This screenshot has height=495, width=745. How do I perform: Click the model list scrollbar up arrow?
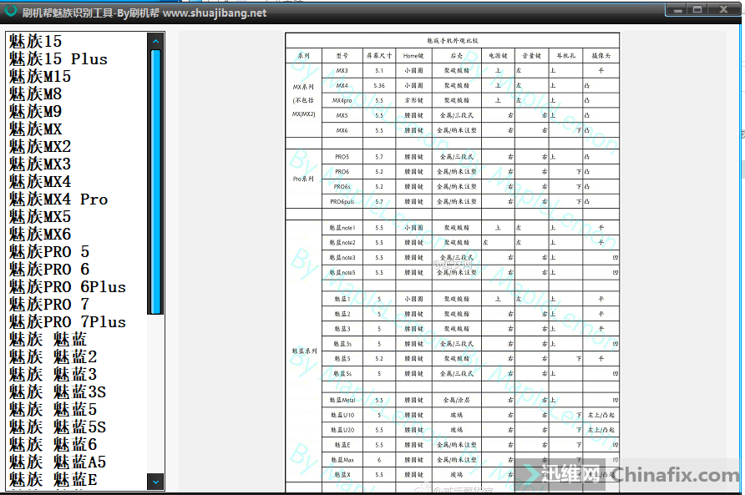tap(155, 42)
